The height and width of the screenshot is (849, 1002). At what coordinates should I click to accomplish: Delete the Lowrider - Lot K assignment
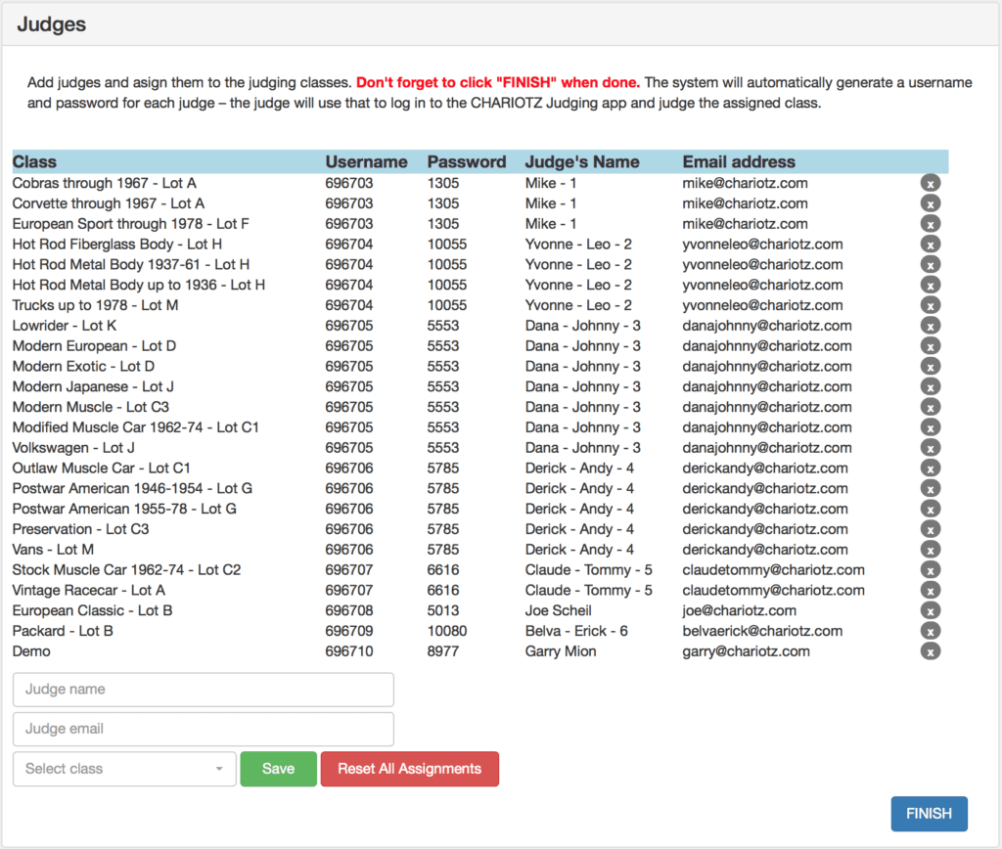[930, 326]
